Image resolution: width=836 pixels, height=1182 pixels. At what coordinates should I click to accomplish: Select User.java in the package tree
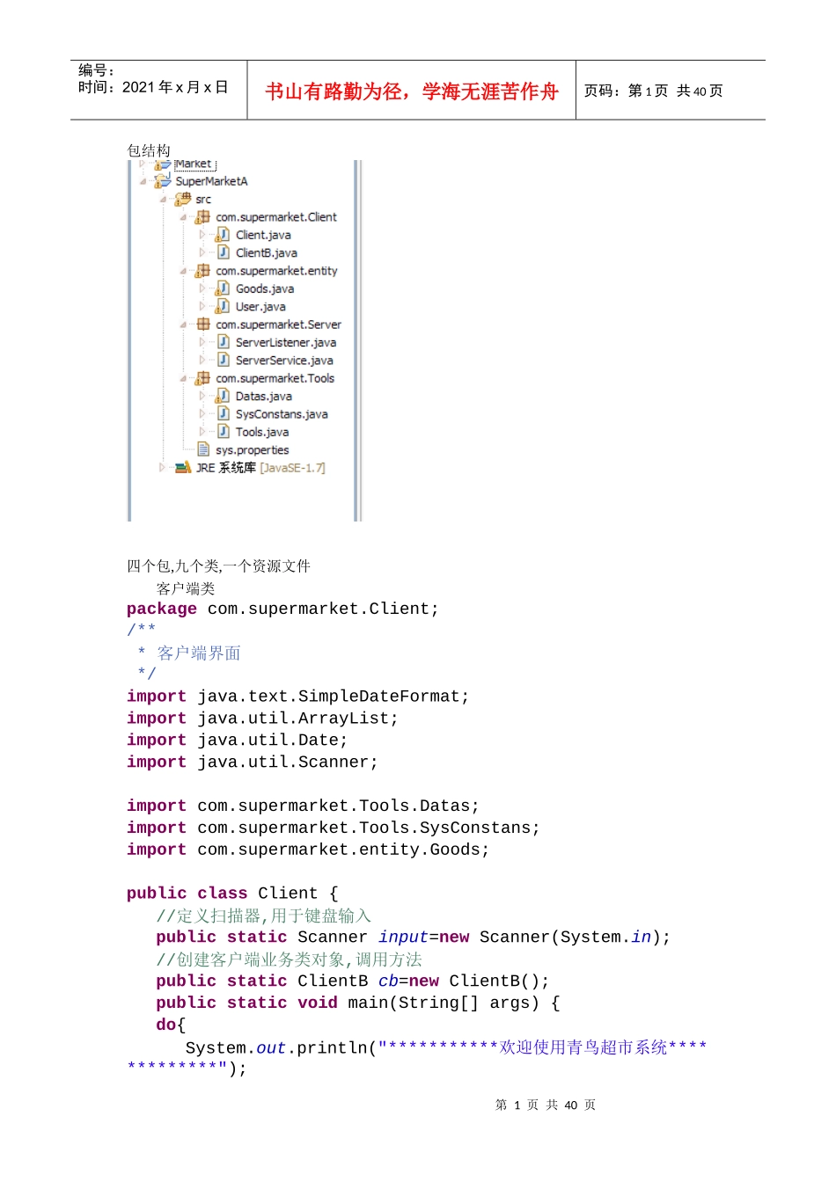(260, 307)
